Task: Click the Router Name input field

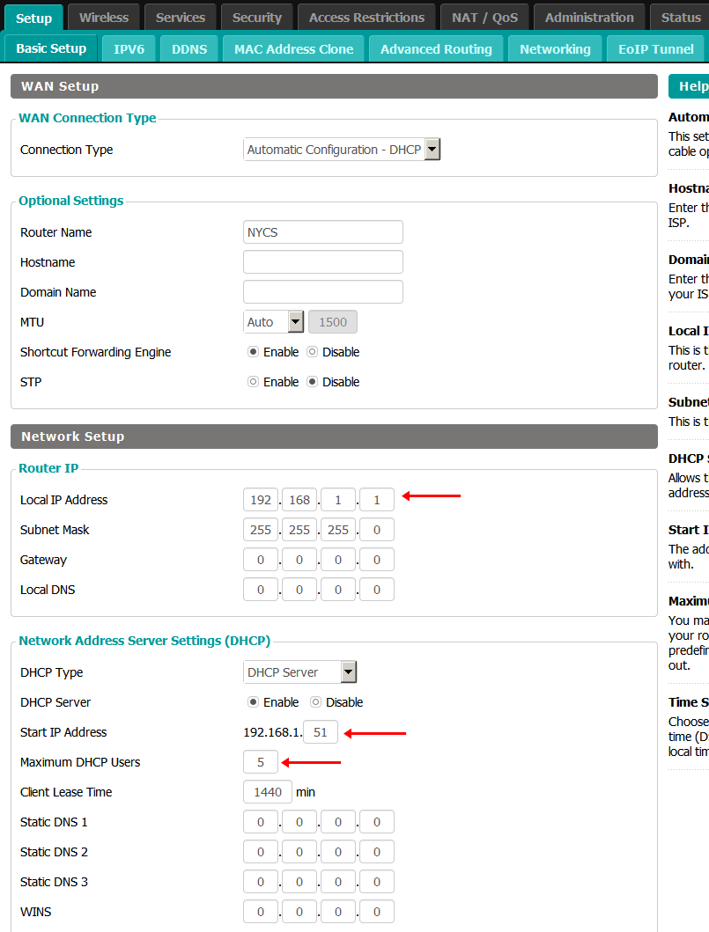Action: [322, 232]
